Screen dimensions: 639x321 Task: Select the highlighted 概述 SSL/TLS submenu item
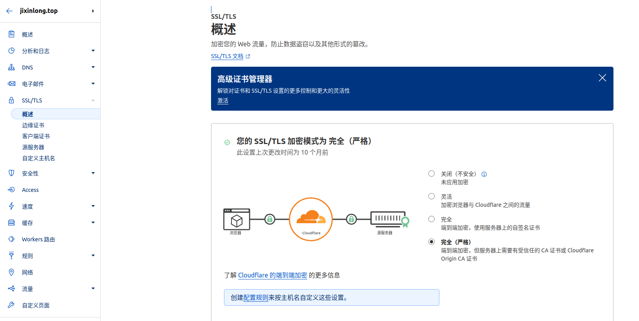pos(55,114)
